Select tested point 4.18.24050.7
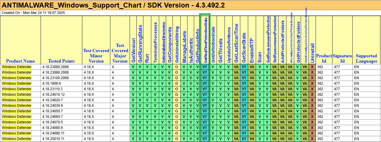The height and width of the screenshot is (142, 381). tap(52, 111)
